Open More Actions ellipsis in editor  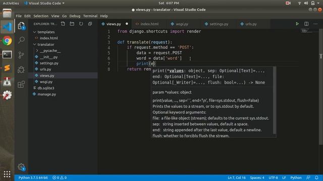coord(315,24)
